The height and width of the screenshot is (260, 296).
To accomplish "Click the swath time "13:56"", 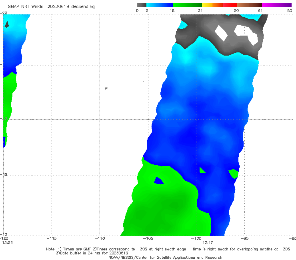I will click(8, 243).
